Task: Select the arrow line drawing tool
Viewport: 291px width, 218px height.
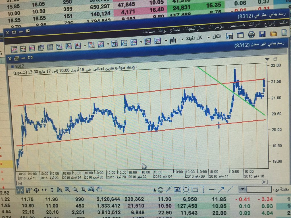Action: (221, 189)
